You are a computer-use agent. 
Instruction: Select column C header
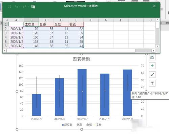pos(46,20)
